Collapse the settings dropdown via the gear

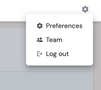coord(85,9)
